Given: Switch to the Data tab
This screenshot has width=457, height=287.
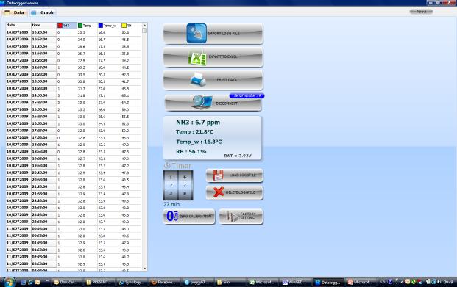Looking at the screenshot, I should tap(15, 12).
